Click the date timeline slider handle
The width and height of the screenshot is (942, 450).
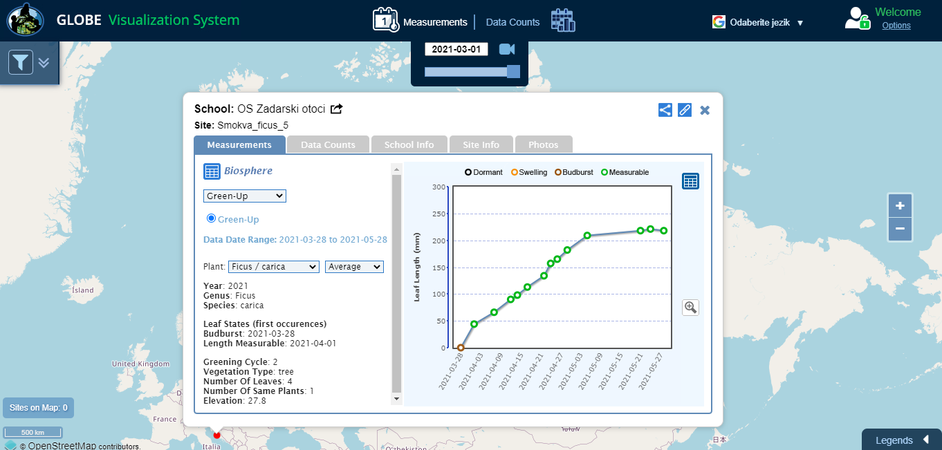point(513,72)
